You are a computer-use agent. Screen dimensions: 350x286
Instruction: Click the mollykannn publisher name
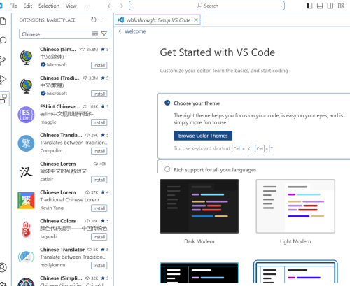click(x=52, y=265)
